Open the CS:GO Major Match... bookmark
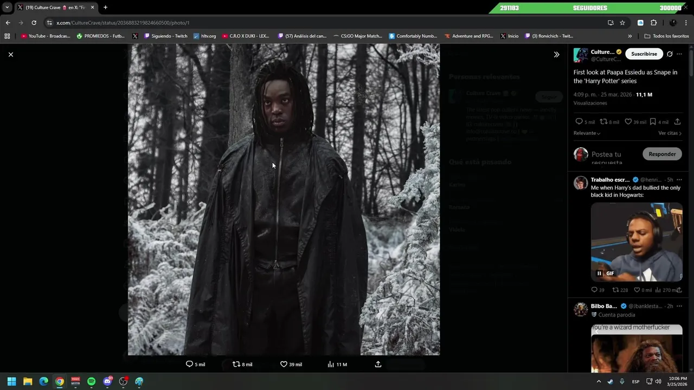Viewport: 694px width, 390px height. pos(358,36)
